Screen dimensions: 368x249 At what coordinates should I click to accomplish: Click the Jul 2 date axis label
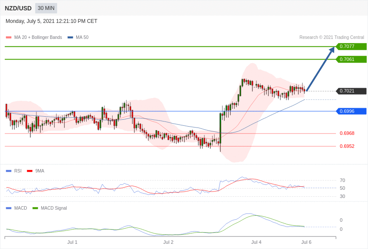(168, 242)
